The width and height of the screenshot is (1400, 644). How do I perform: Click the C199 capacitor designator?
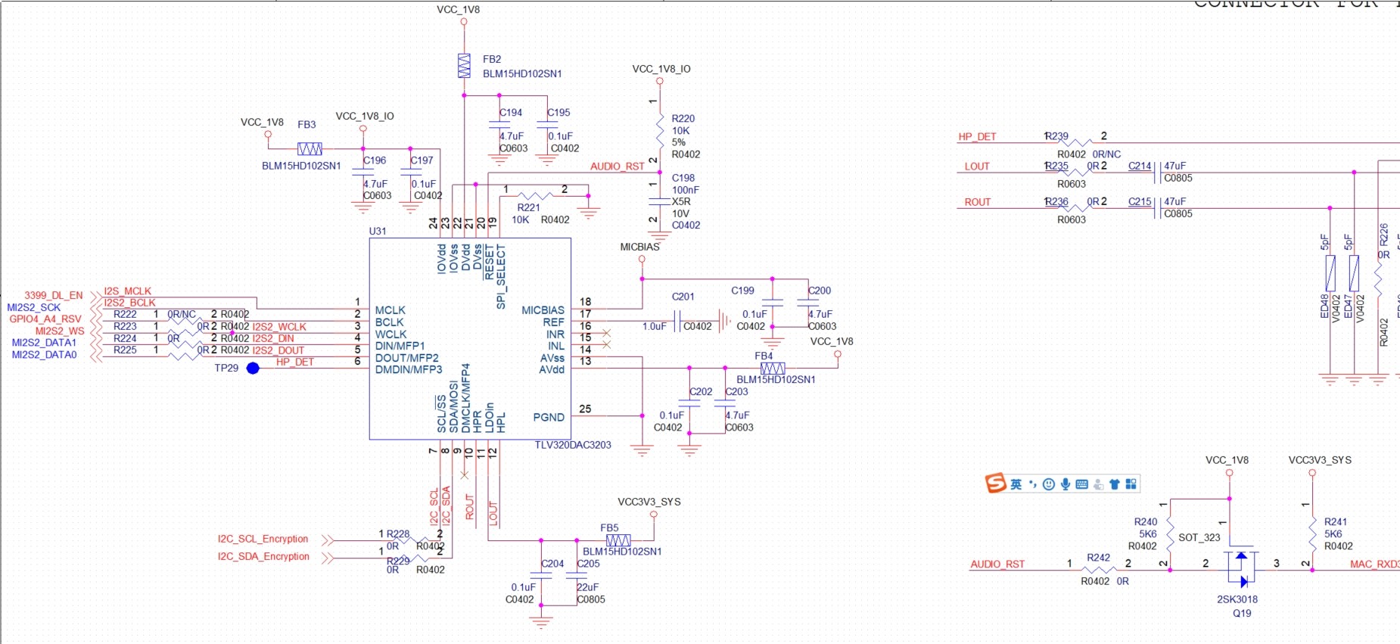click(742, 291)
